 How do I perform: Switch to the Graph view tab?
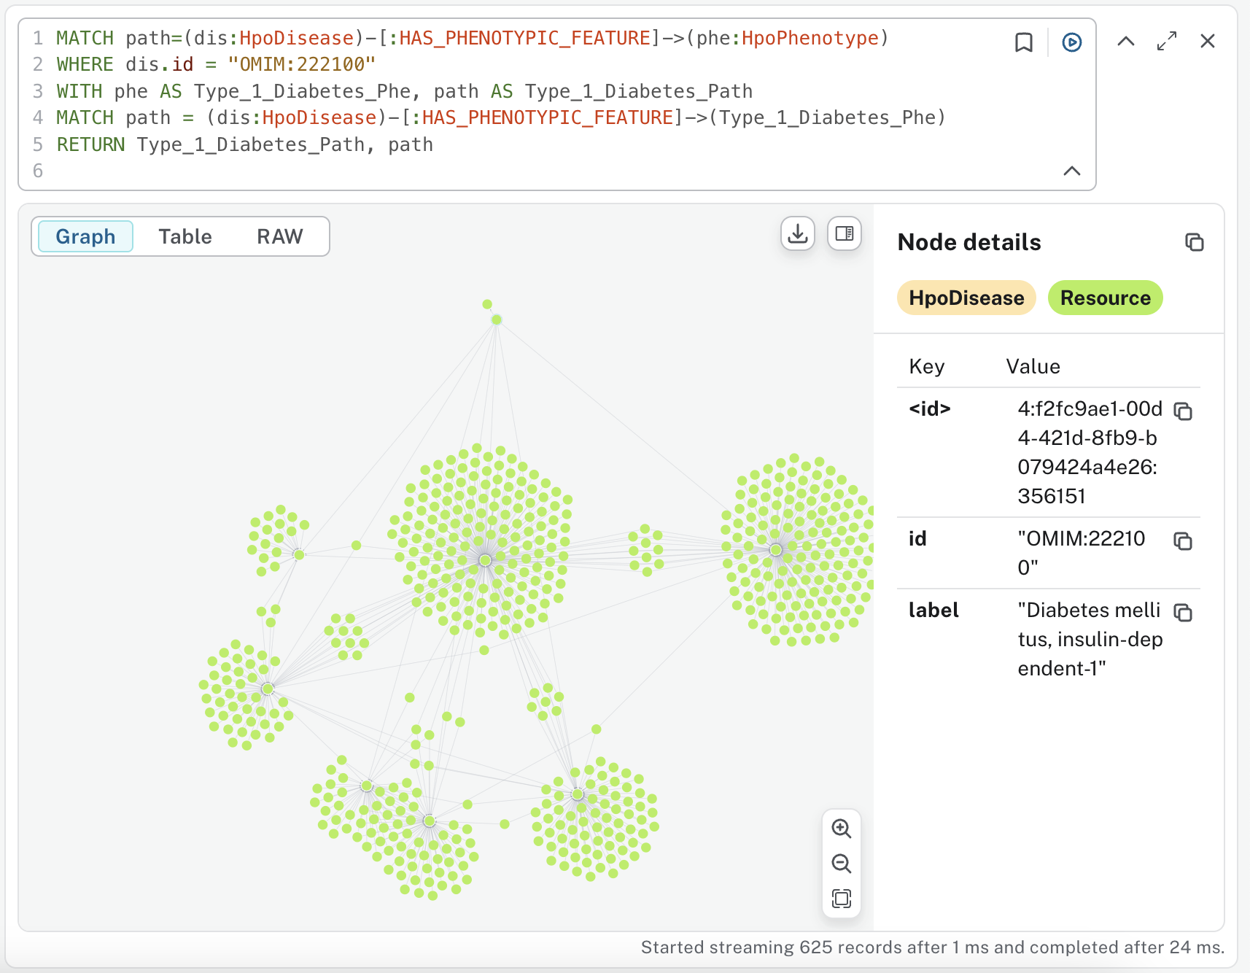coord(85,236)
